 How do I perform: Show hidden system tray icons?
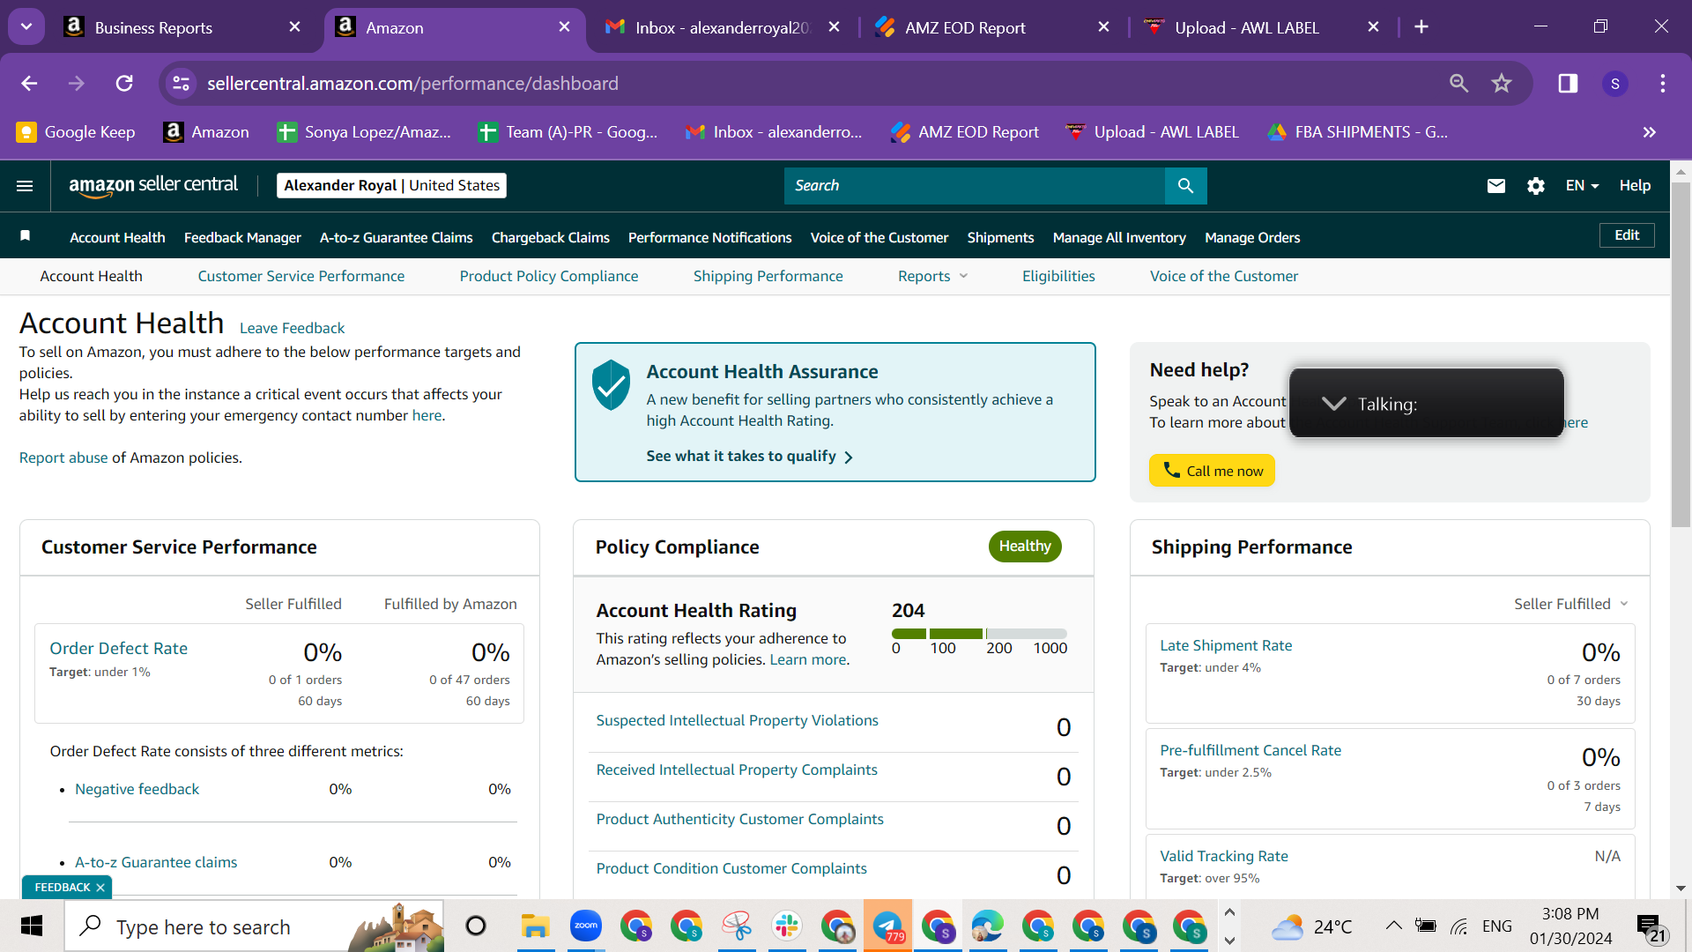click(x=1393, y=926)
